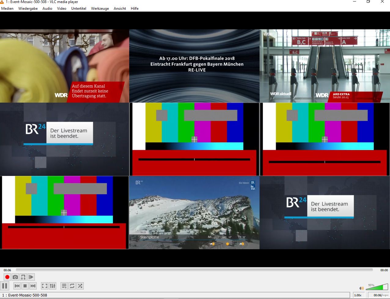Click the 1.00x playback speed indicator

point(358,295)
